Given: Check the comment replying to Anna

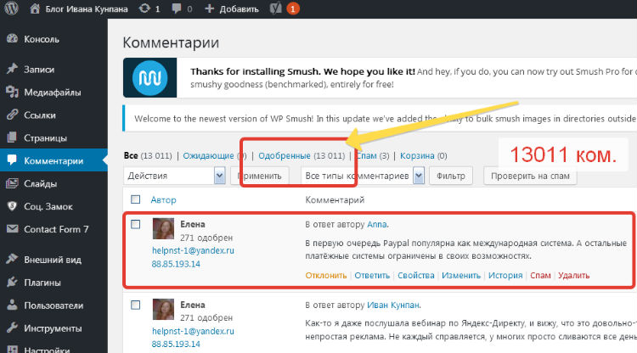Looking at the screenshot, I should click(x=135, y=224).
